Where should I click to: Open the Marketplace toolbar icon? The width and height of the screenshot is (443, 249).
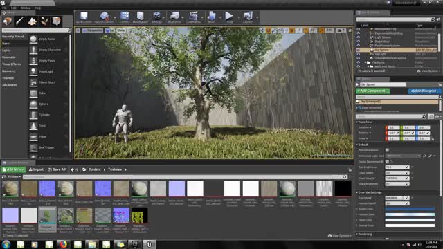pyautogui.click(x=140, y=17)
